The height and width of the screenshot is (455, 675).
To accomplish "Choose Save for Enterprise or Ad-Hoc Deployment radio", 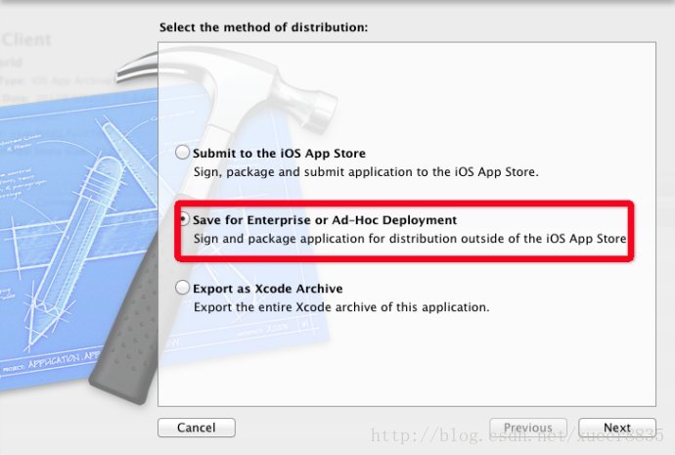I will (x=183, y=219).
